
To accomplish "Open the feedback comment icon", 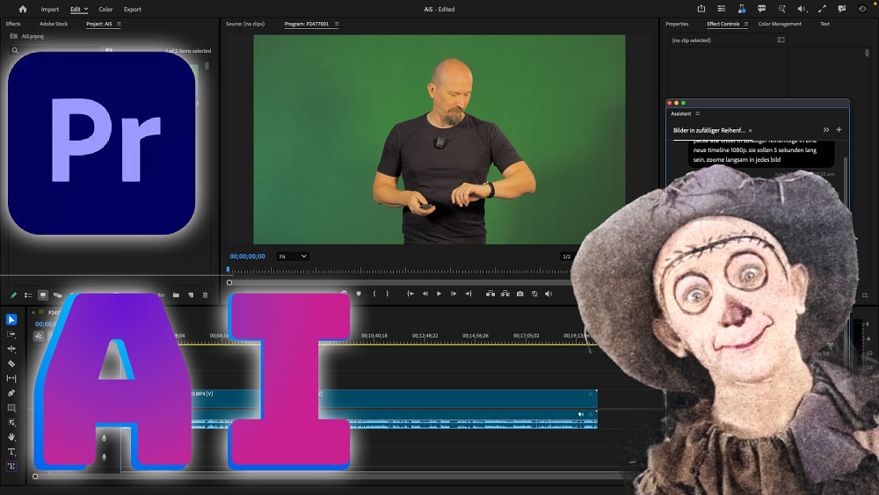I will pyautogui.click(x=841, y=9).
